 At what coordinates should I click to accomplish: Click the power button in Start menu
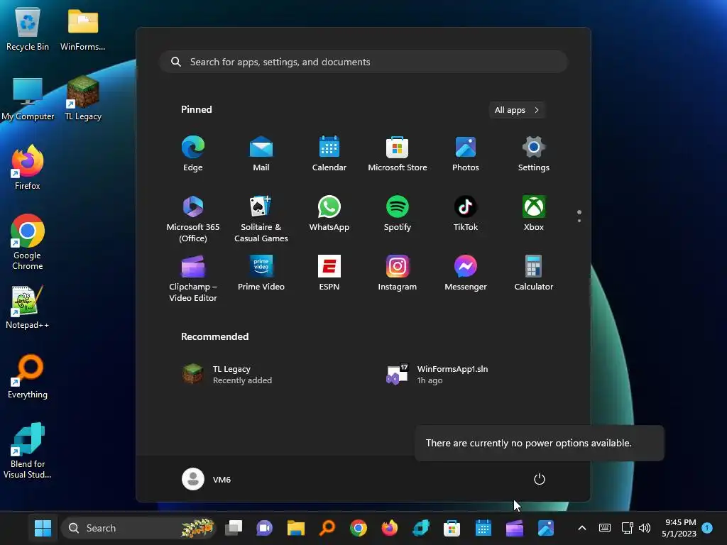click(540, 479)
